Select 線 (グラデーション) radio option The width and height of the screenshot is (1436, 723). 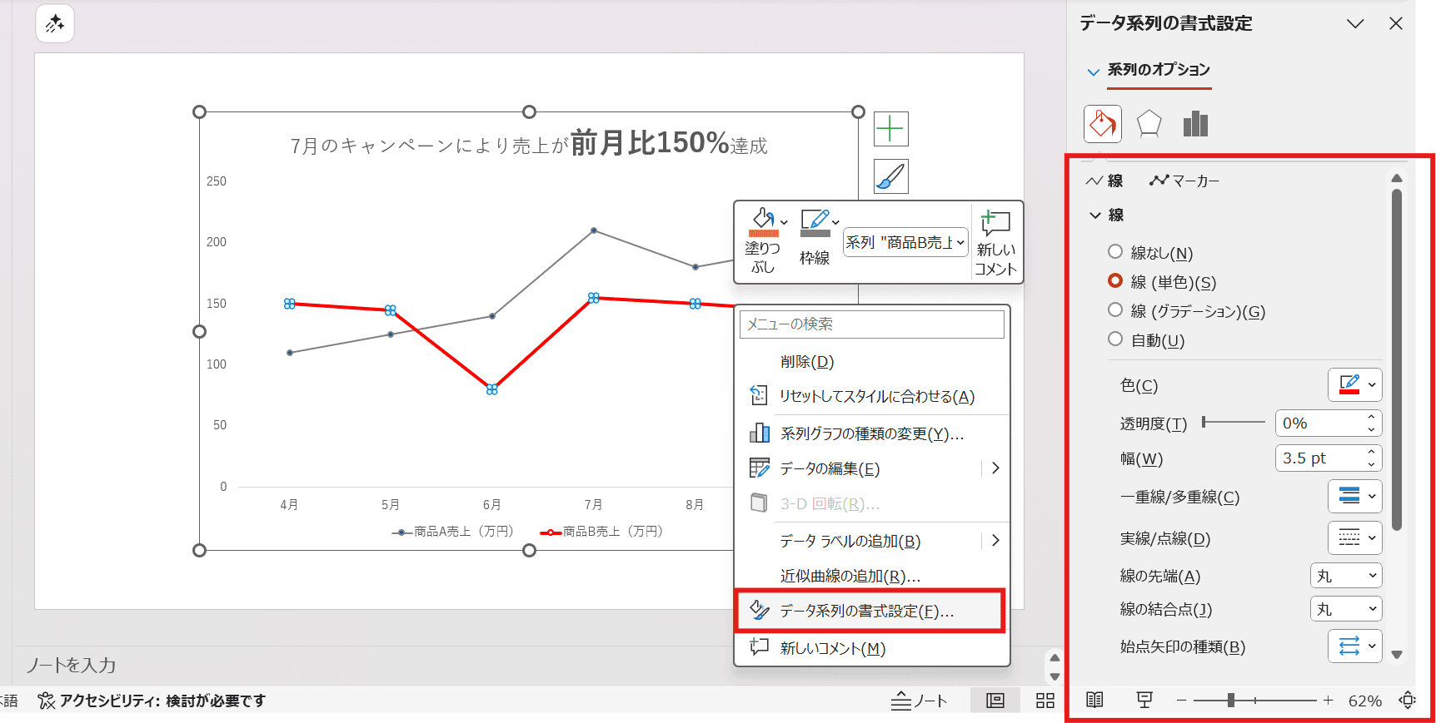[1115, 310]
